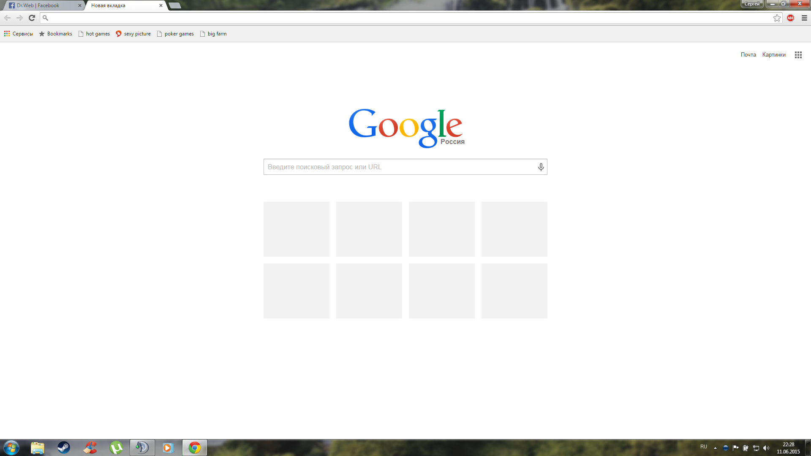Open the Windows Start menu

coord(11,448)
